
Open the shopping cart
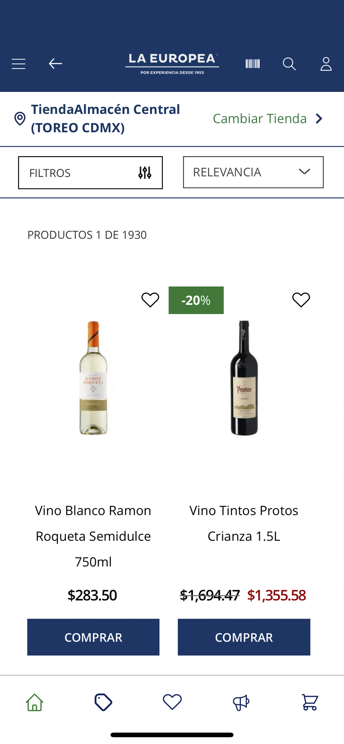coord(310,702)
